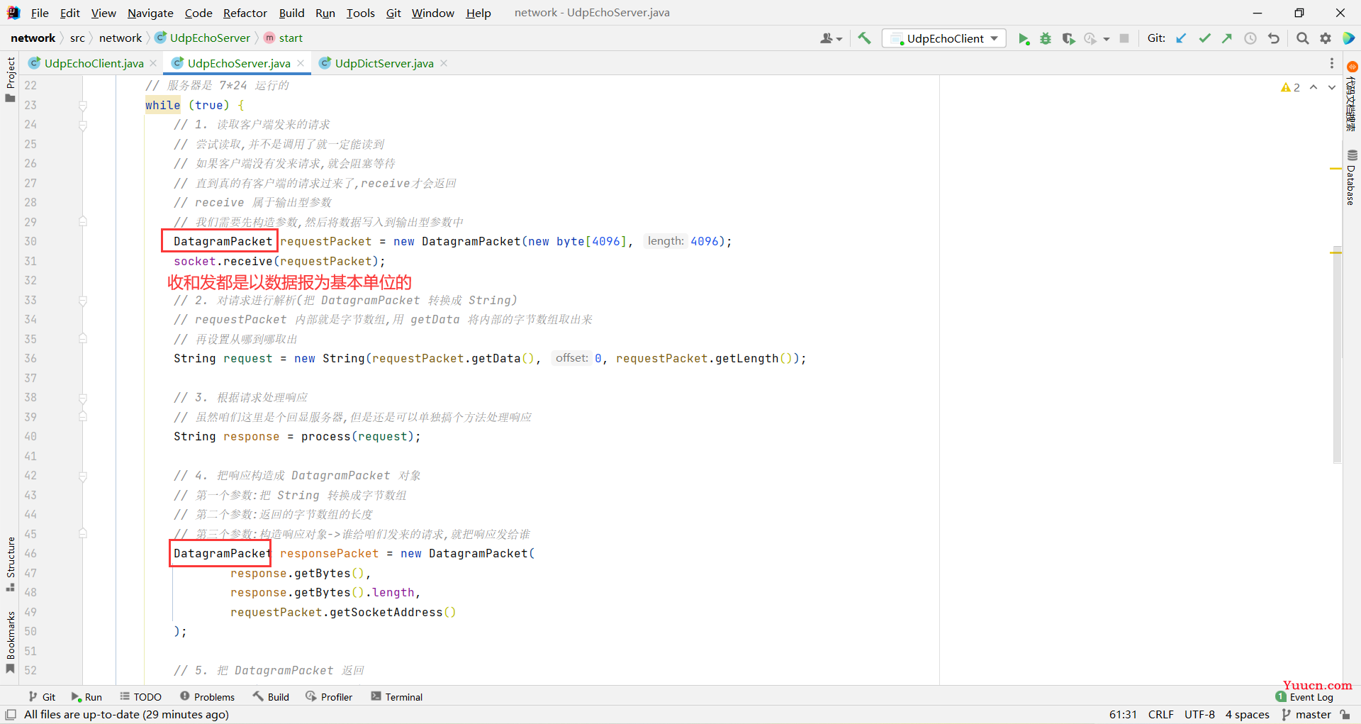Image resolution: width=1361 pixels, height=724 pixels.
Task: Update project with Git blue arrow
Action: (x=1181, y=38)
